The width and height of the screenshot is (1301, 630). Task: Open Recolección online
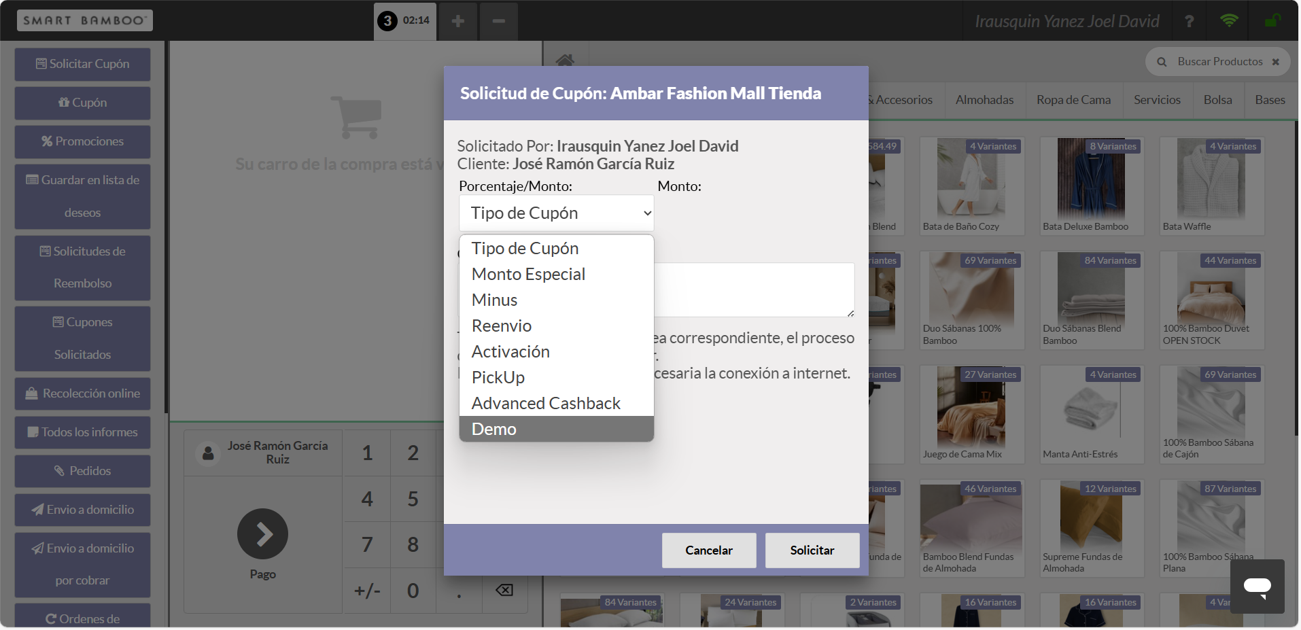[x=82, y=393]
